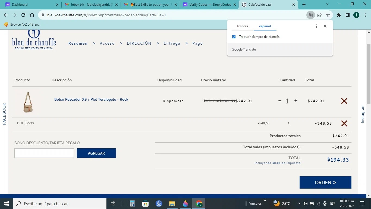Click the browser address bar URL

[106, 15]
